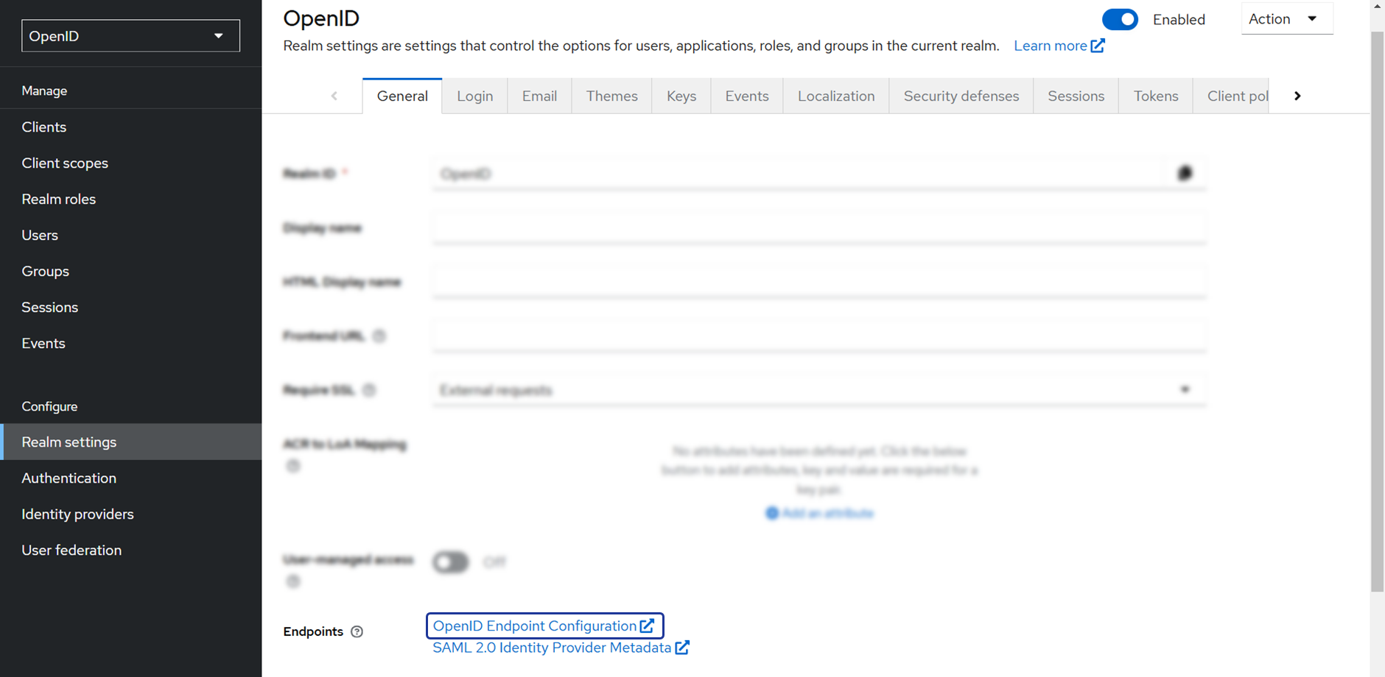Show help icon next to Endpoints
The width and height of the screenshot is (1385, 677).
(x=357, y=631)
